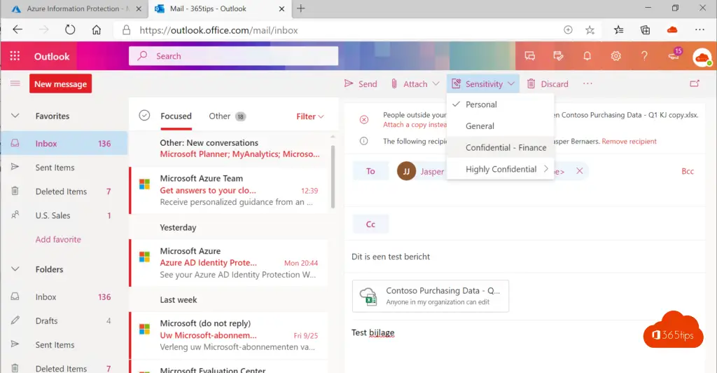The width and height of the screenshot is (717, 373).
Task: Open the notifications bell icon
Action: click(x=587, y=56)
